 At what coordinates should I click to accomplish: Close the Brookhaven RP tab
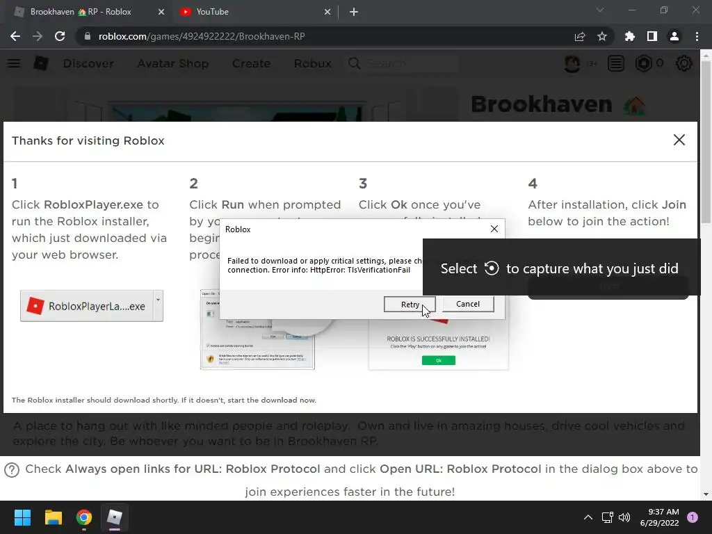161,13
